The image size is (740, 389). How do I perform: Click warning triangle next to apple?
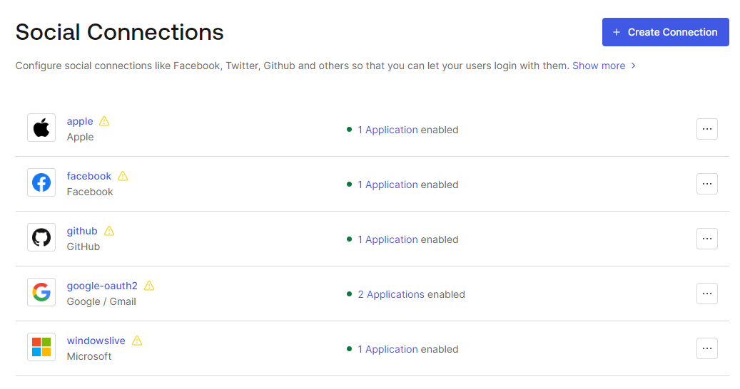[104, 122]
